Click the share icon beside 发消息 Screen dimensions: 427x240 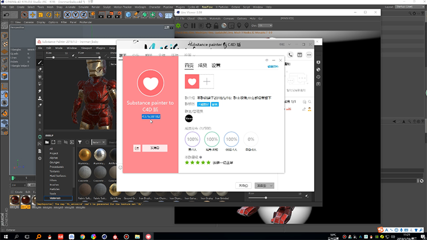[x=137, y=148]
